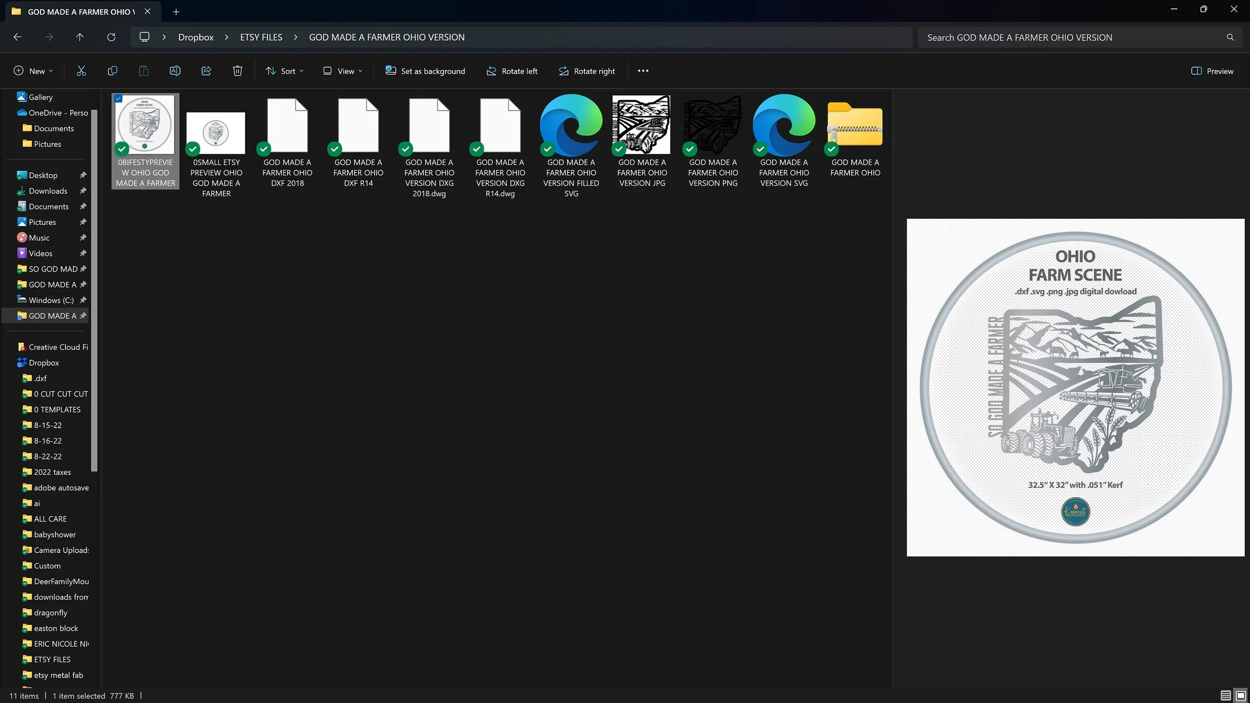Uncheck the 0BIFESTYPREVIEW file selection checkbox

point(118,98)
